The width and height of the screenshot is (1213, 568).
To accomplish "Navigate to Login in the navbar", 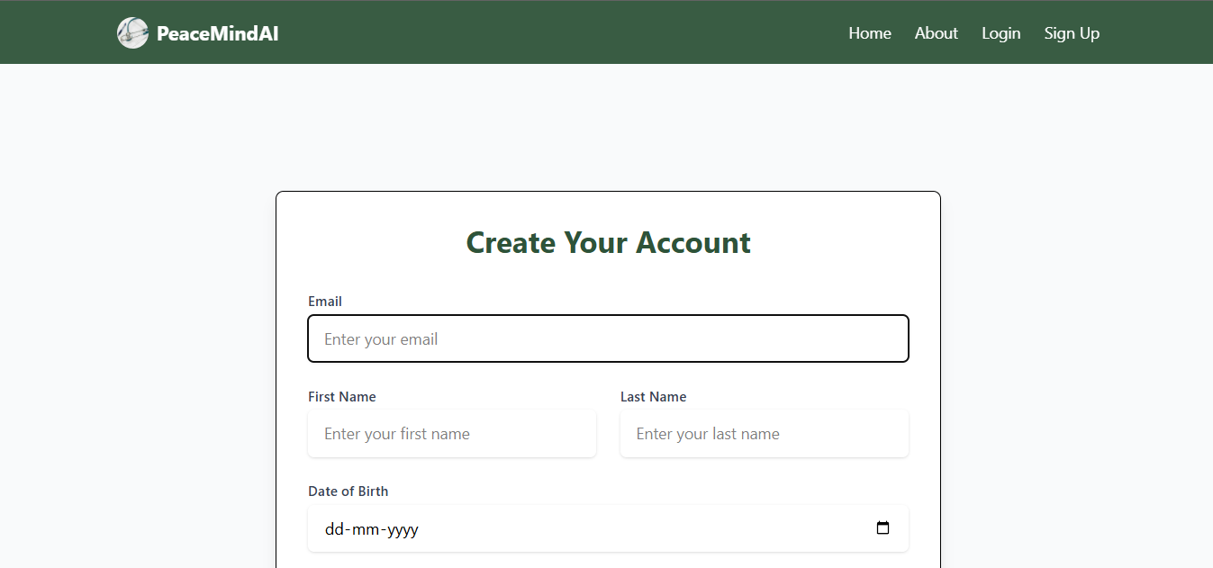I will coord(1000,33).
